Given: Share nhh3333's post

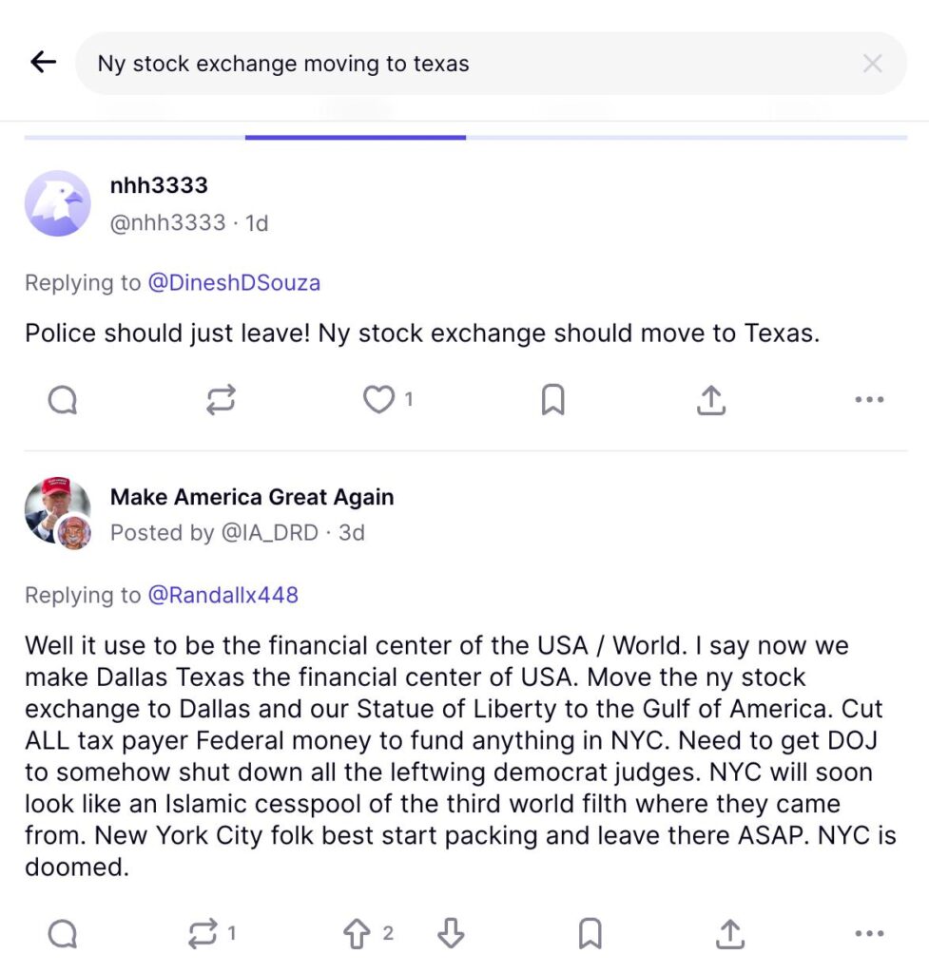Looking at the screenshot, I should 710,401.
